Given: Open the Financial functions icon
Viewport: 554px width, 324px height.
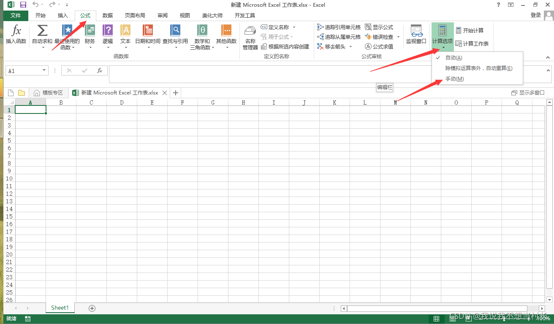Looking at the screenshot, I should 90,31.
